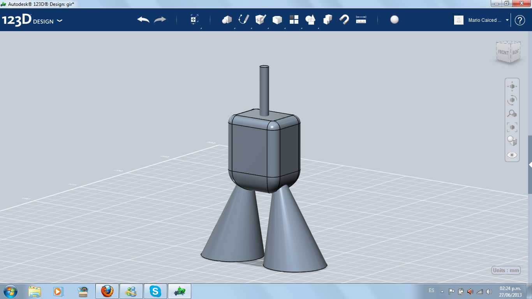Select the antenna cylinder on the model
532x299 pixels.
pyautogui.click(x=264, y=90)
